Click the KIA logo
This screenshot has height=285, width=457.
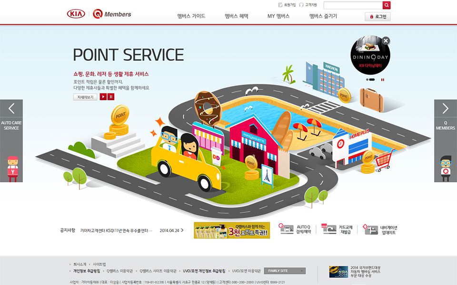(x=76, y=14)
